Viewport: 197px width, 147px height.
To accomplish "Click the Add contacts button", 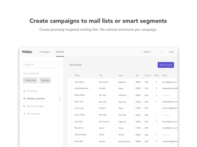I will tap(166, 65).
